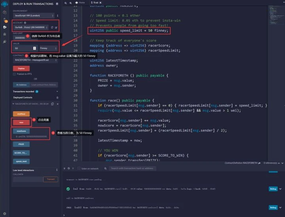The height and width of the screenshot is (217, 285).
Task: Clear deployed contracts trash icon
Action: coord(57,98)
